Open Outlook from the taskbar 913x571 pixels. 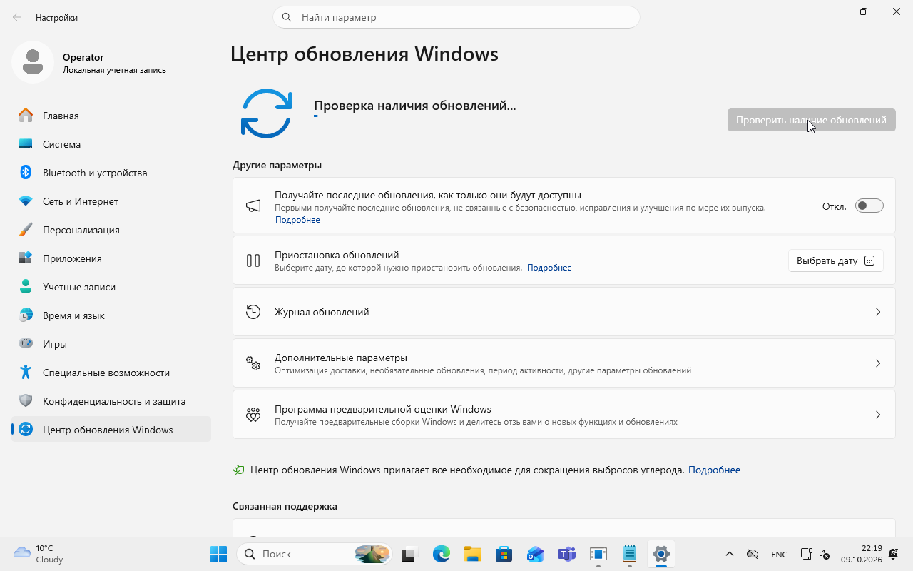(536, 554)
